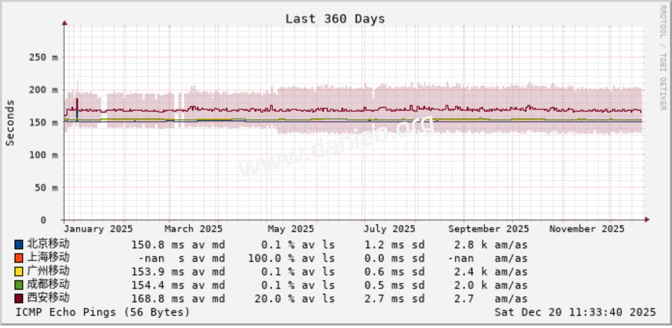The height and width of the screenshot is (328, 672).
Task: Click the red arrow atop the Y axis
Action: [64, 23]
